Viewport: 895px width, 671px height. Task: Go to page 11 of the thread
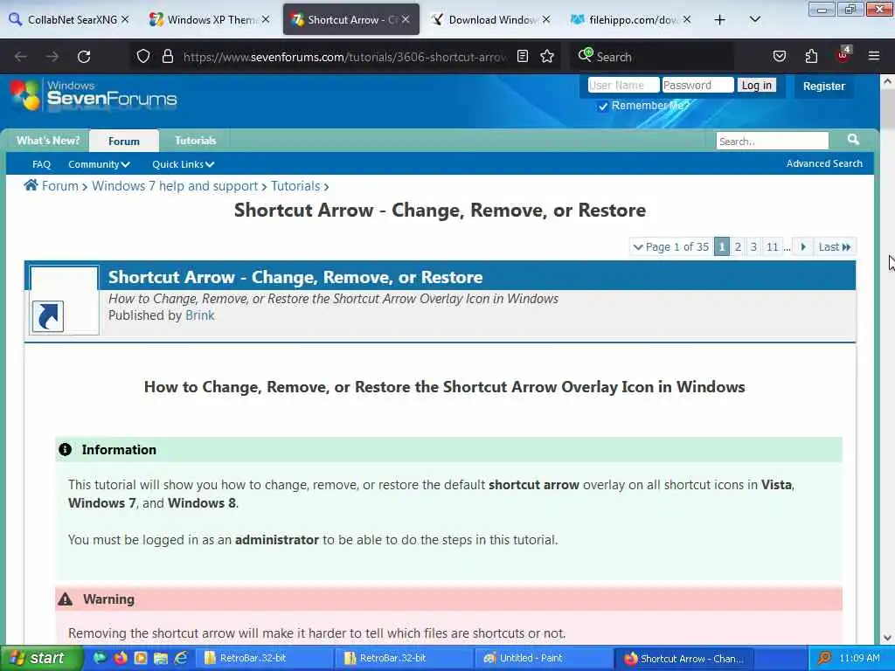773,247
